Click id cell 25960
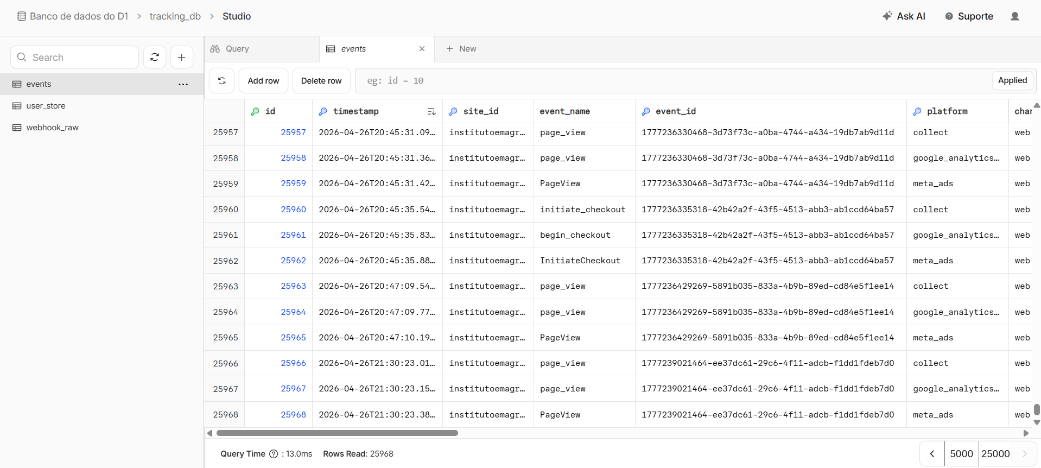This screenshot has width=1041, height=468. click(278, 209)
